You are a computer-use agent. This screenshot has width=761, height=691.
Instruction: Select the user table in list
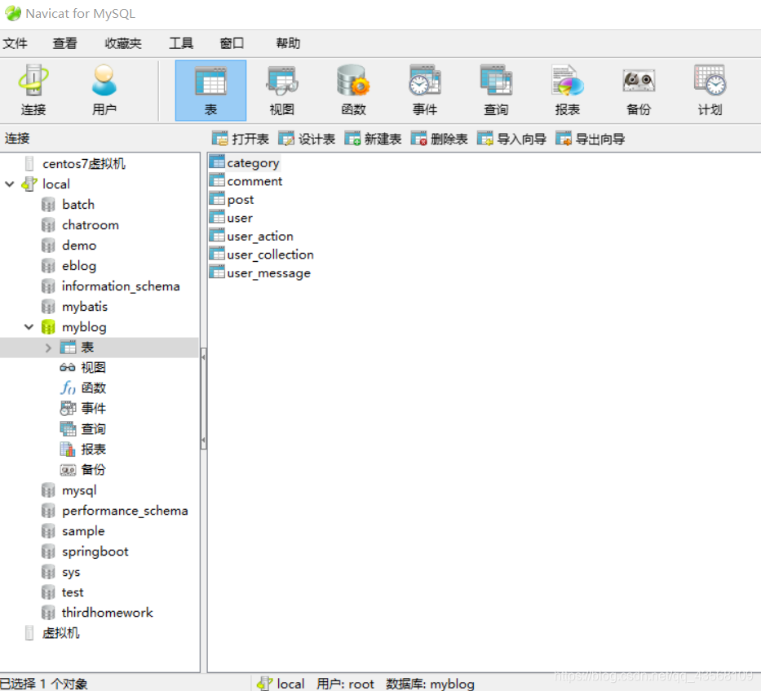click(x=240, y=218)
